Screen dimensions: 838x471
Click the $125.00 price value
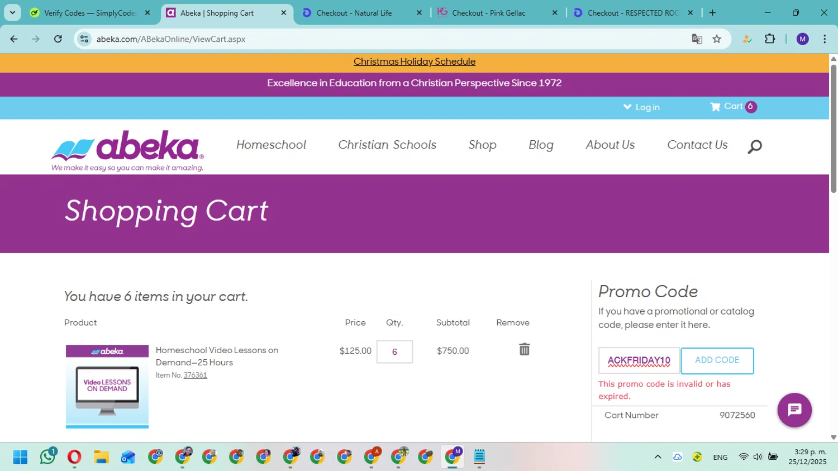[x=355, y=351]
